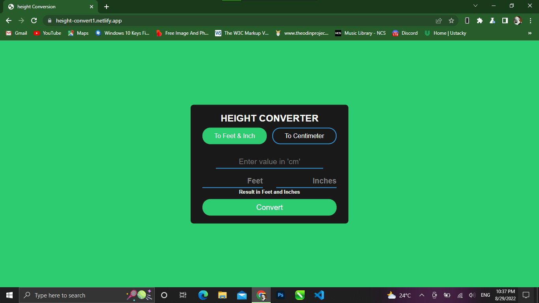The width and height of the screenshot is (539, 303).
Task: Select the 'To Feet & Inch' mode
Action: pyautogui.click(x=234, y=136)
